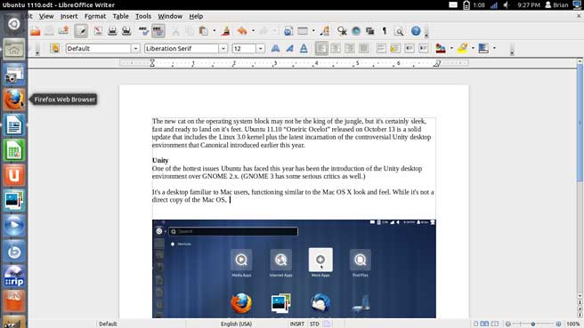
Task: Toggle Italic formatting
Action: 289,48
